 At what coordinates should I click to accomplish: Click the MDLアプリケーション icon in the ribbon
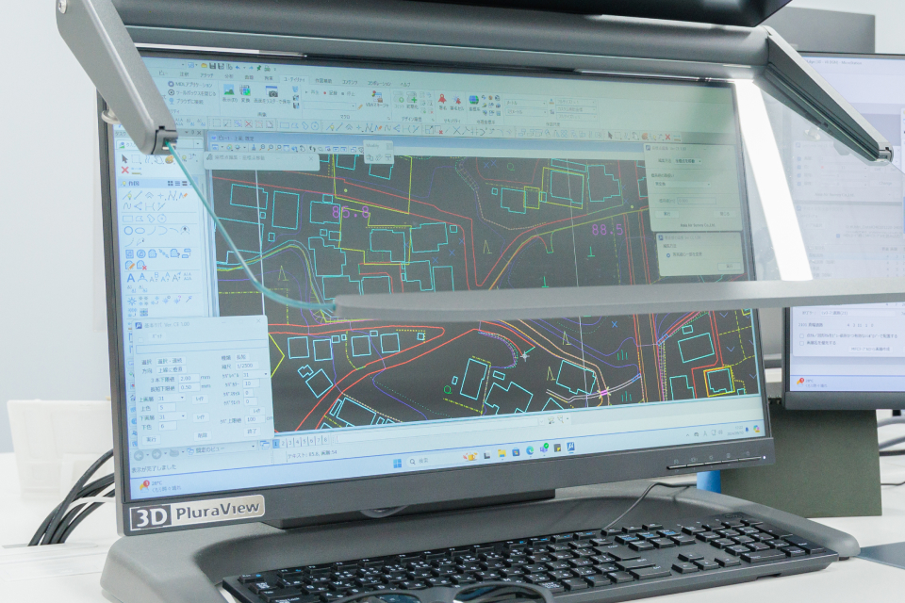[171, 84]
